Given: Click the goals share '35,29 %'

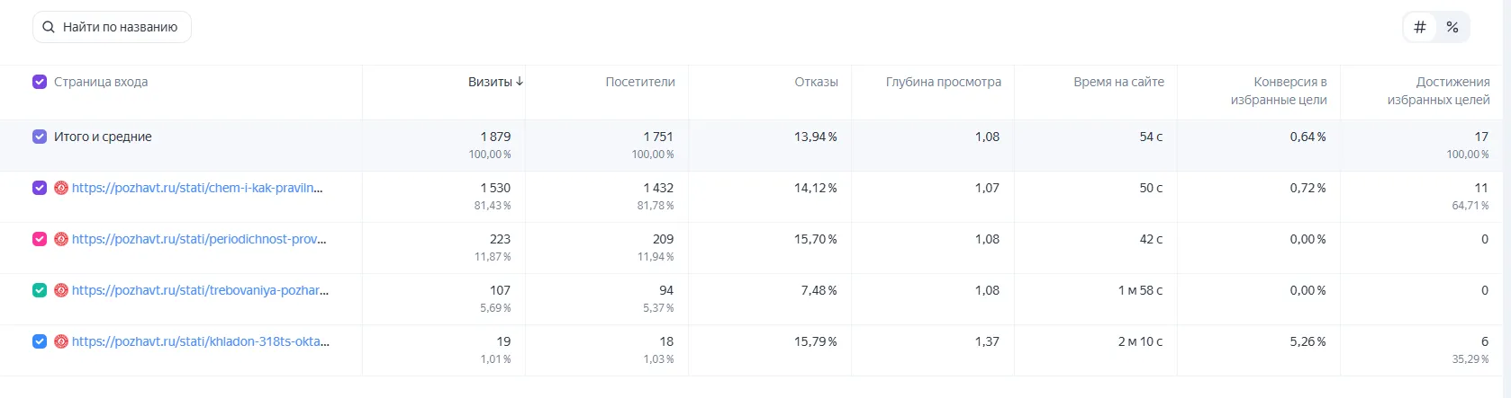Looking at the screenshot, I should coord(1470,358).
